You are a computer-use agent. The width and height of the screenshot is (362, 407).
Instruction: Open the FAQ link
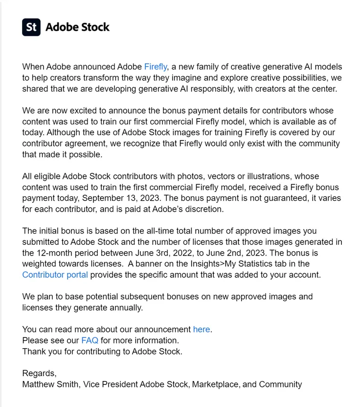(x=90, y=340)
